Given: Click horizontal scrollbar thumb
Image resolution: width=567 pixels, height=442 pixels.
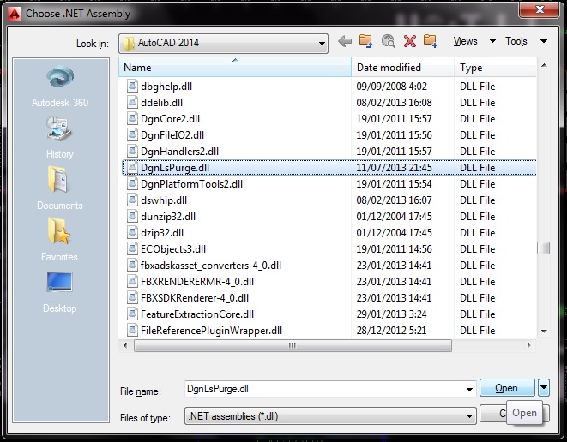Looking at the screenshot, I should 293,345.
